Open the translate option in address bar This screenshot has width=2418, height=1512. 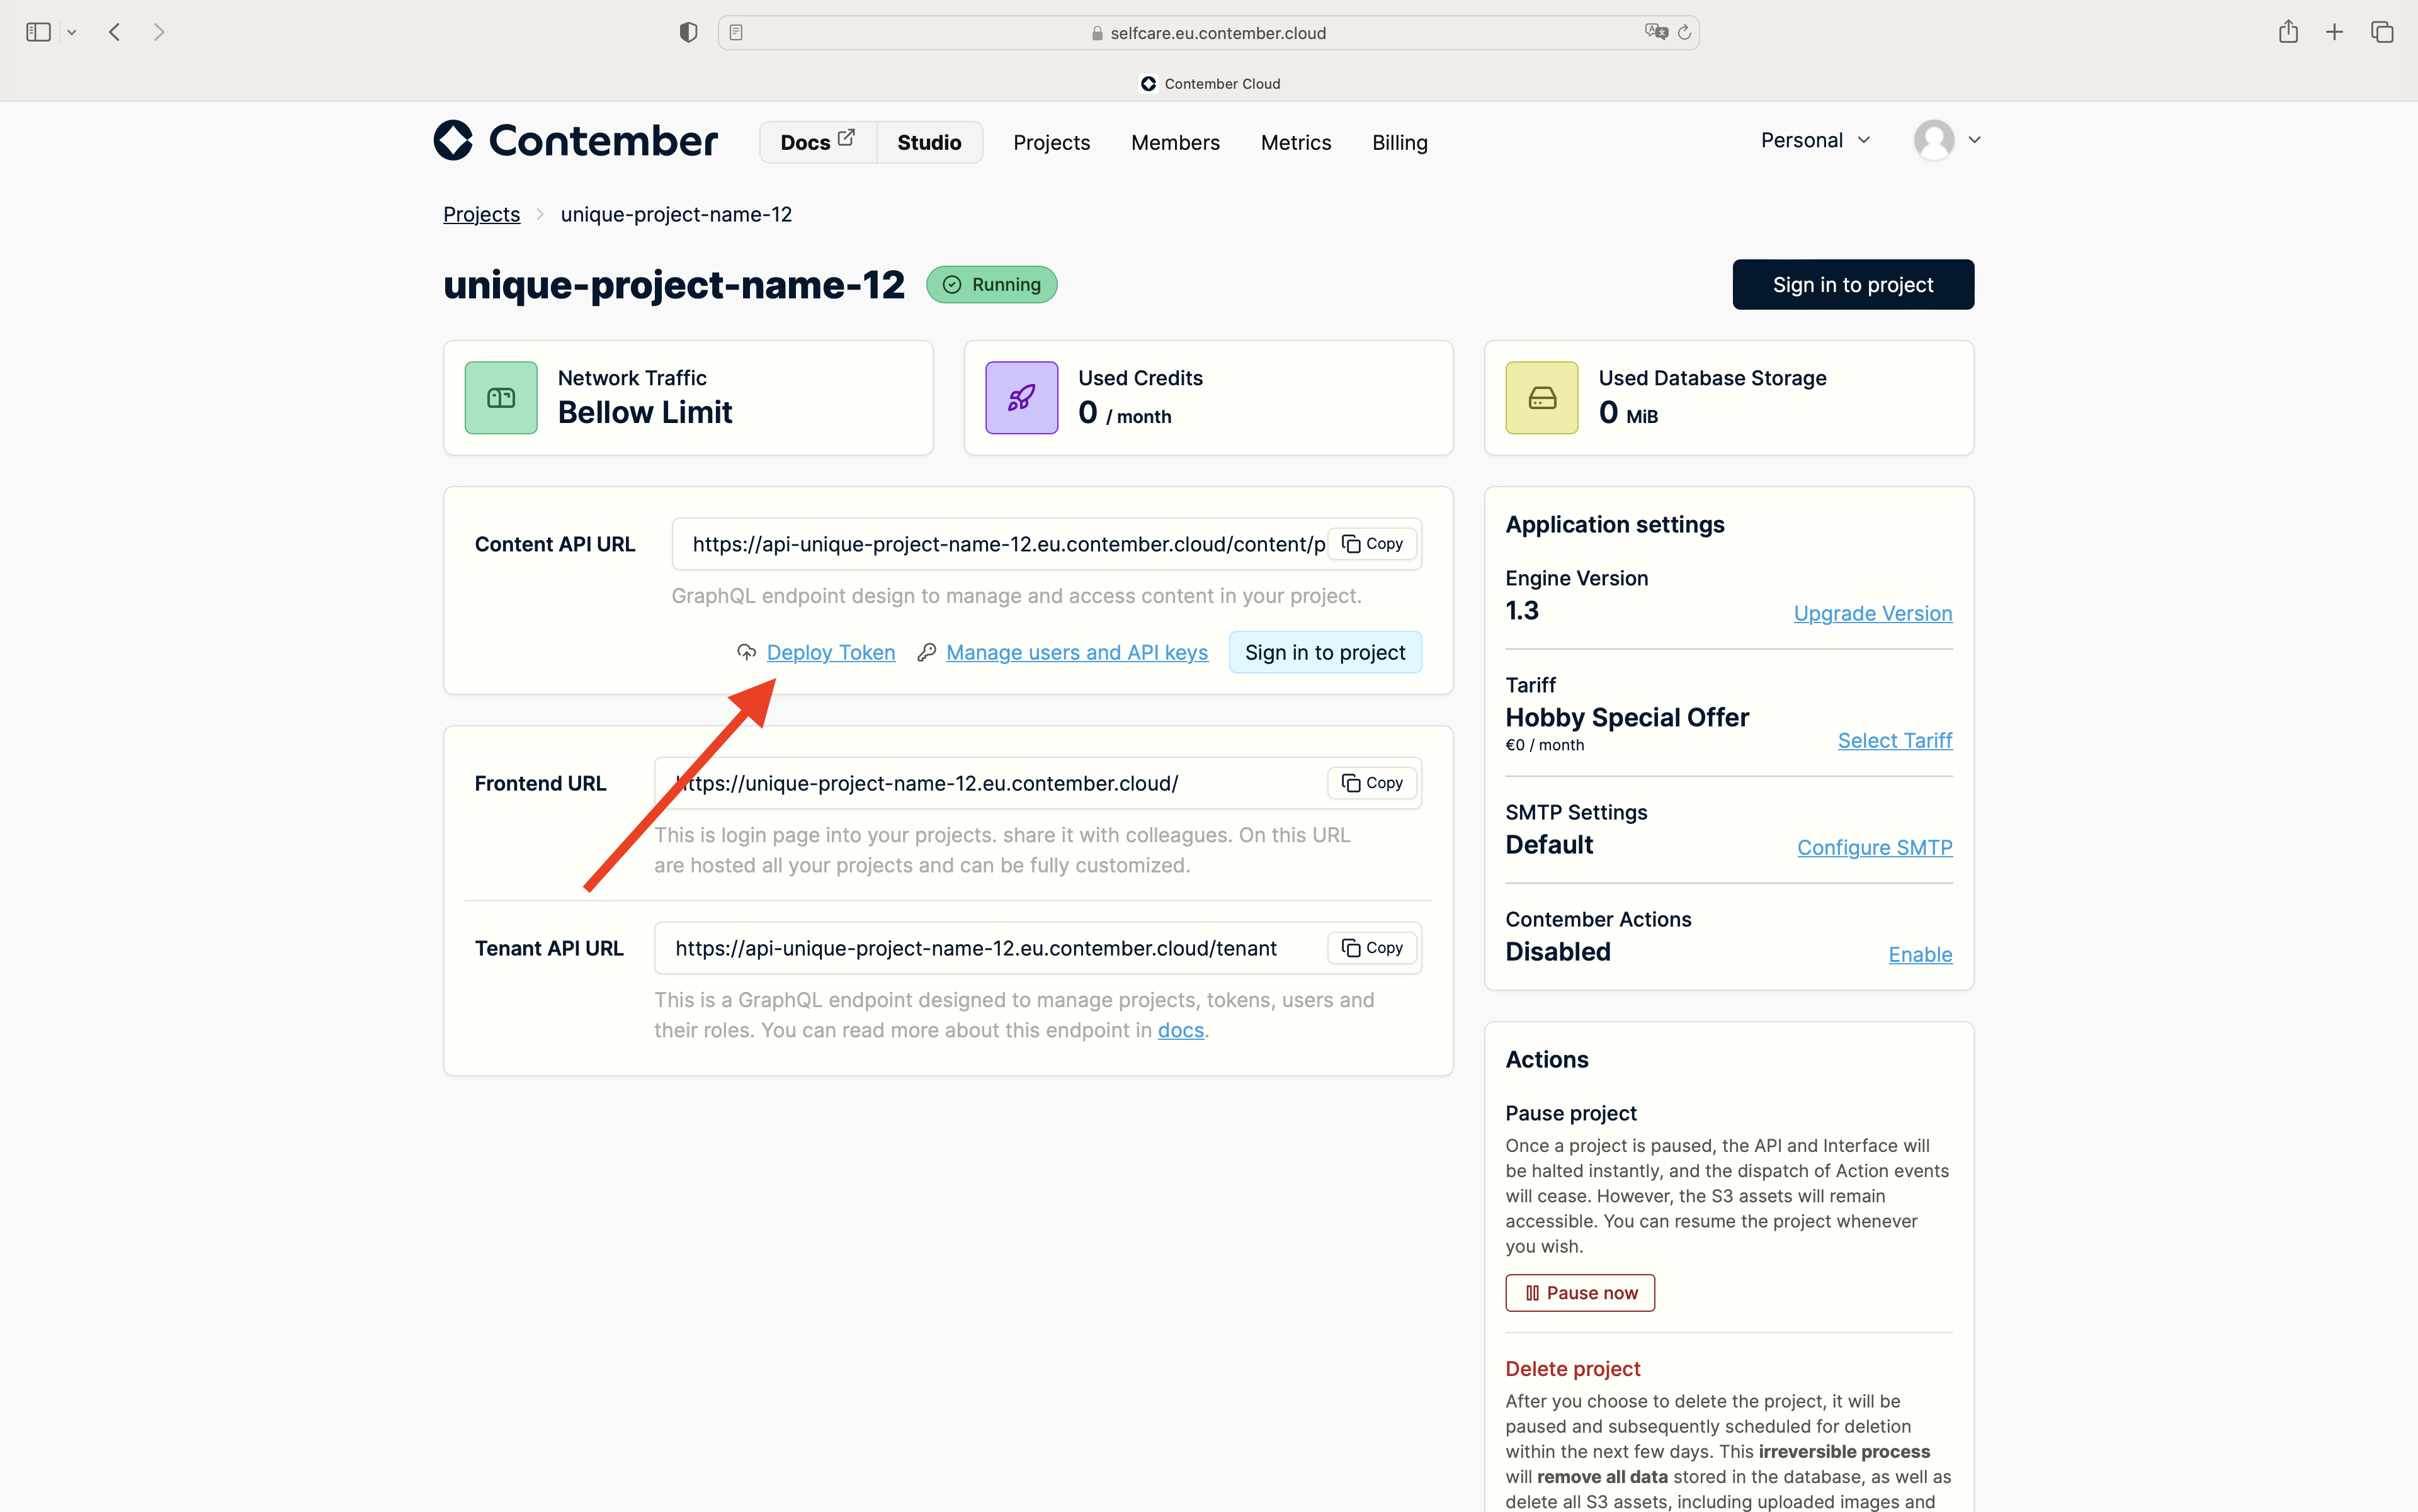coord(1655,31)
